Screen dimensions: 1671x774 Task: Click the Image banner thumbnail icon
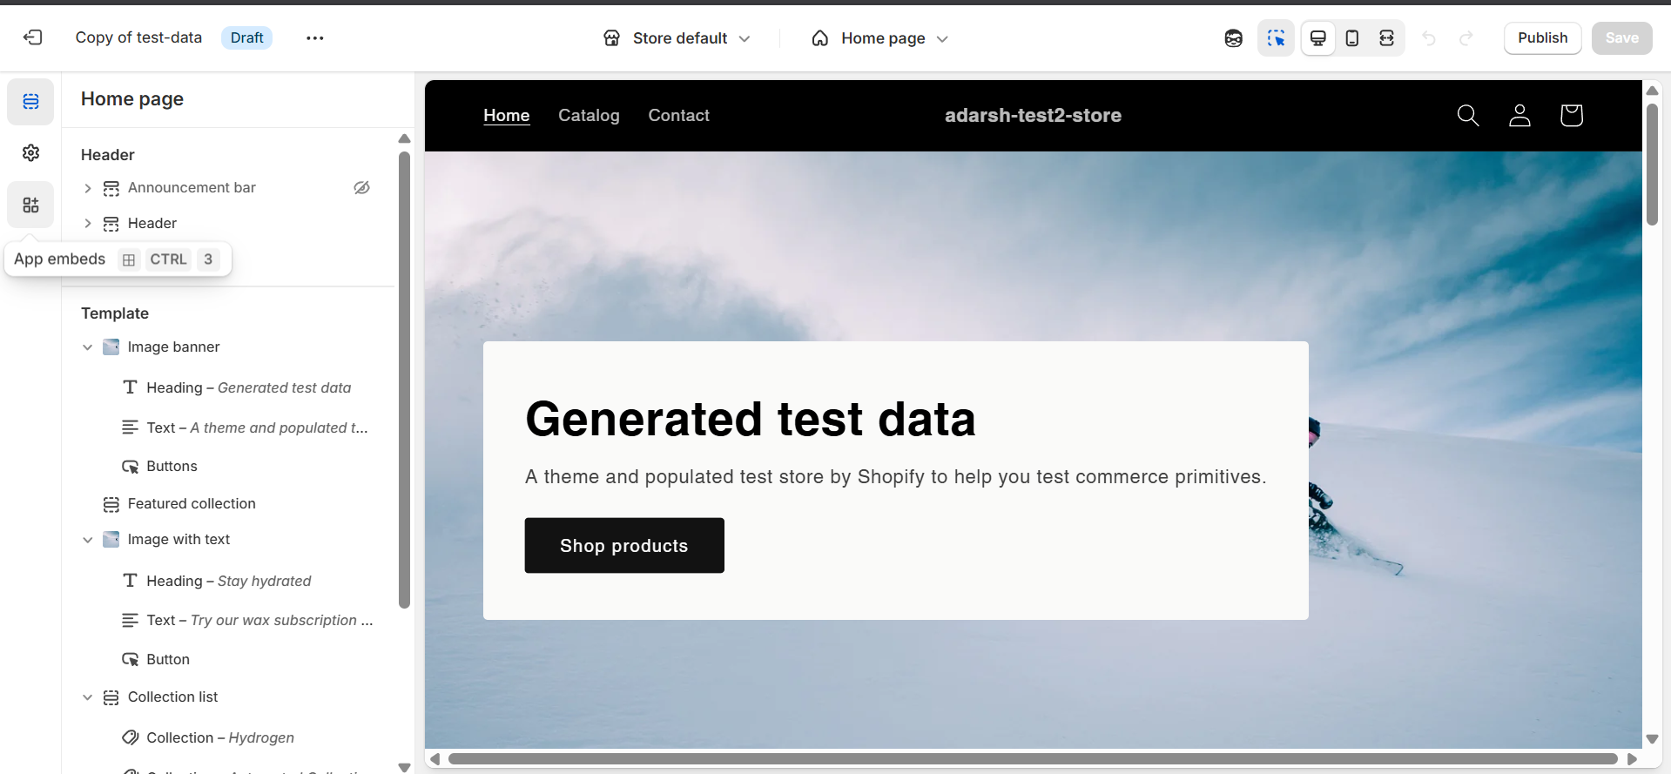pos(111,347)
